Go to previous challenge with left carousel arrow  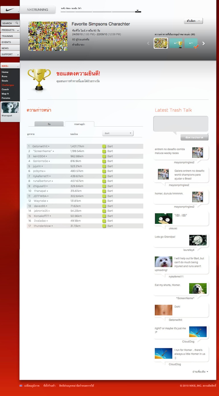point(148,43)
